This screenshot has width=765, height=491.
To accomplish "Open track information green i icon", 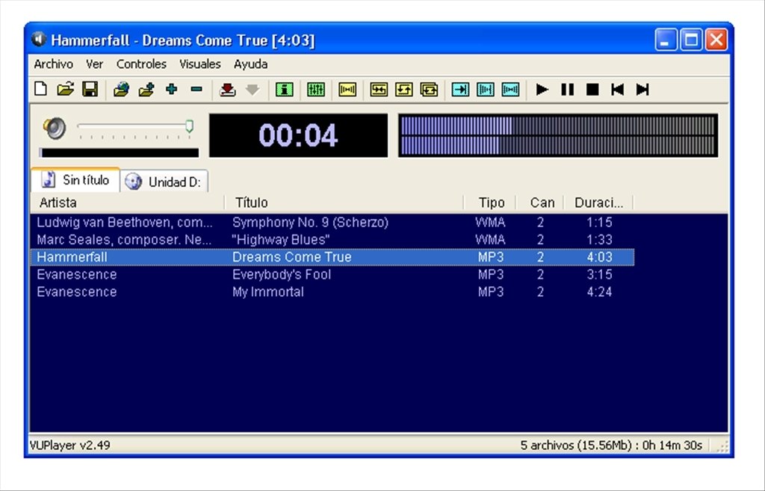I will tap(285, 90).
